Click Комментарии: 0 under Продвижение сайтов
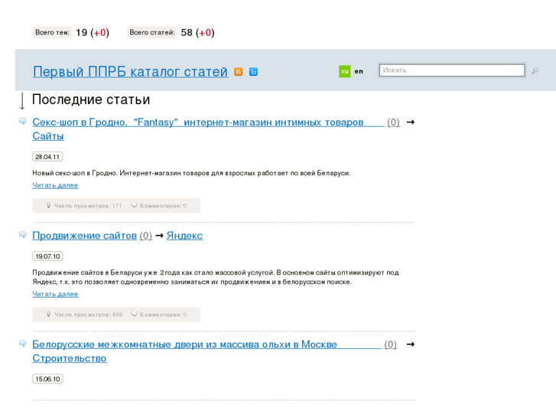 (x=163, y=314)
